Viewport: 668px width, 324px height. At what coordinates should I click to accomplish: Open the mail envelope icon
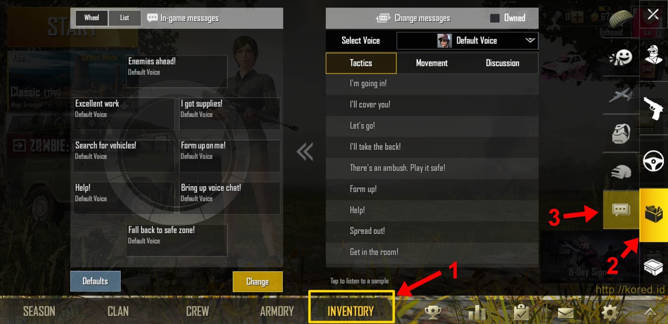(x=566, y=312)
